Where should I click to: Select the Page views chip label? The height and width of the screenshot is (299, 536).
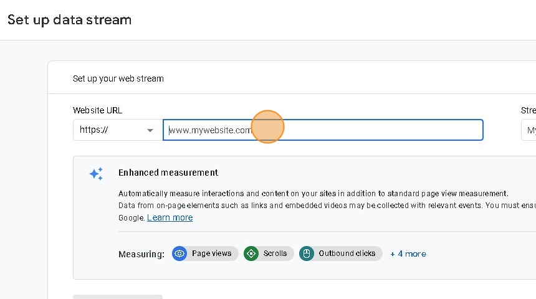tap(211, 254)
